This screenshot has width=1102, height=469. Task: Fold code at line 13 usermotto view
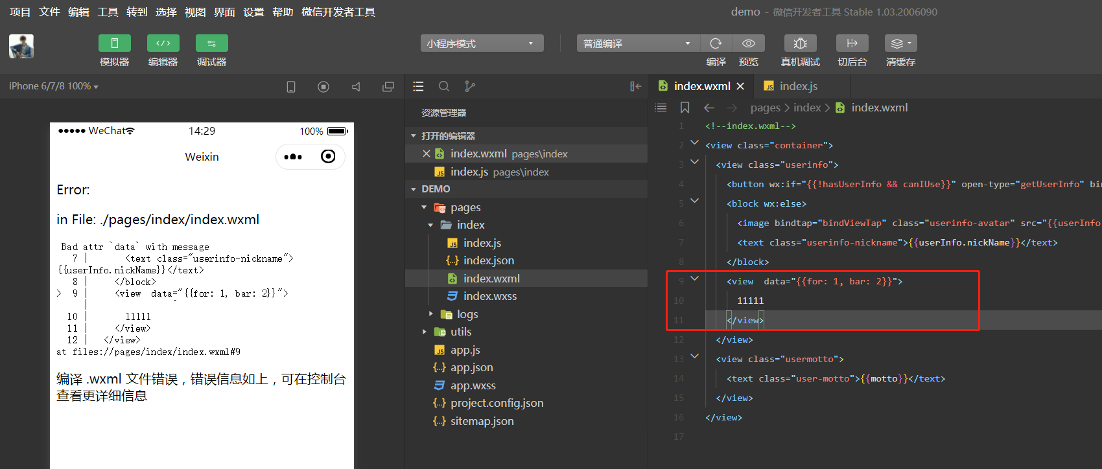click(x=694, y=356)
